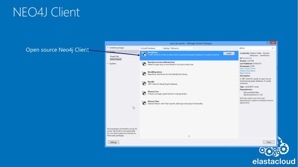The image size is (298, 167).
Task: Select the Neo4jD package name
Action: pos(151,82)
